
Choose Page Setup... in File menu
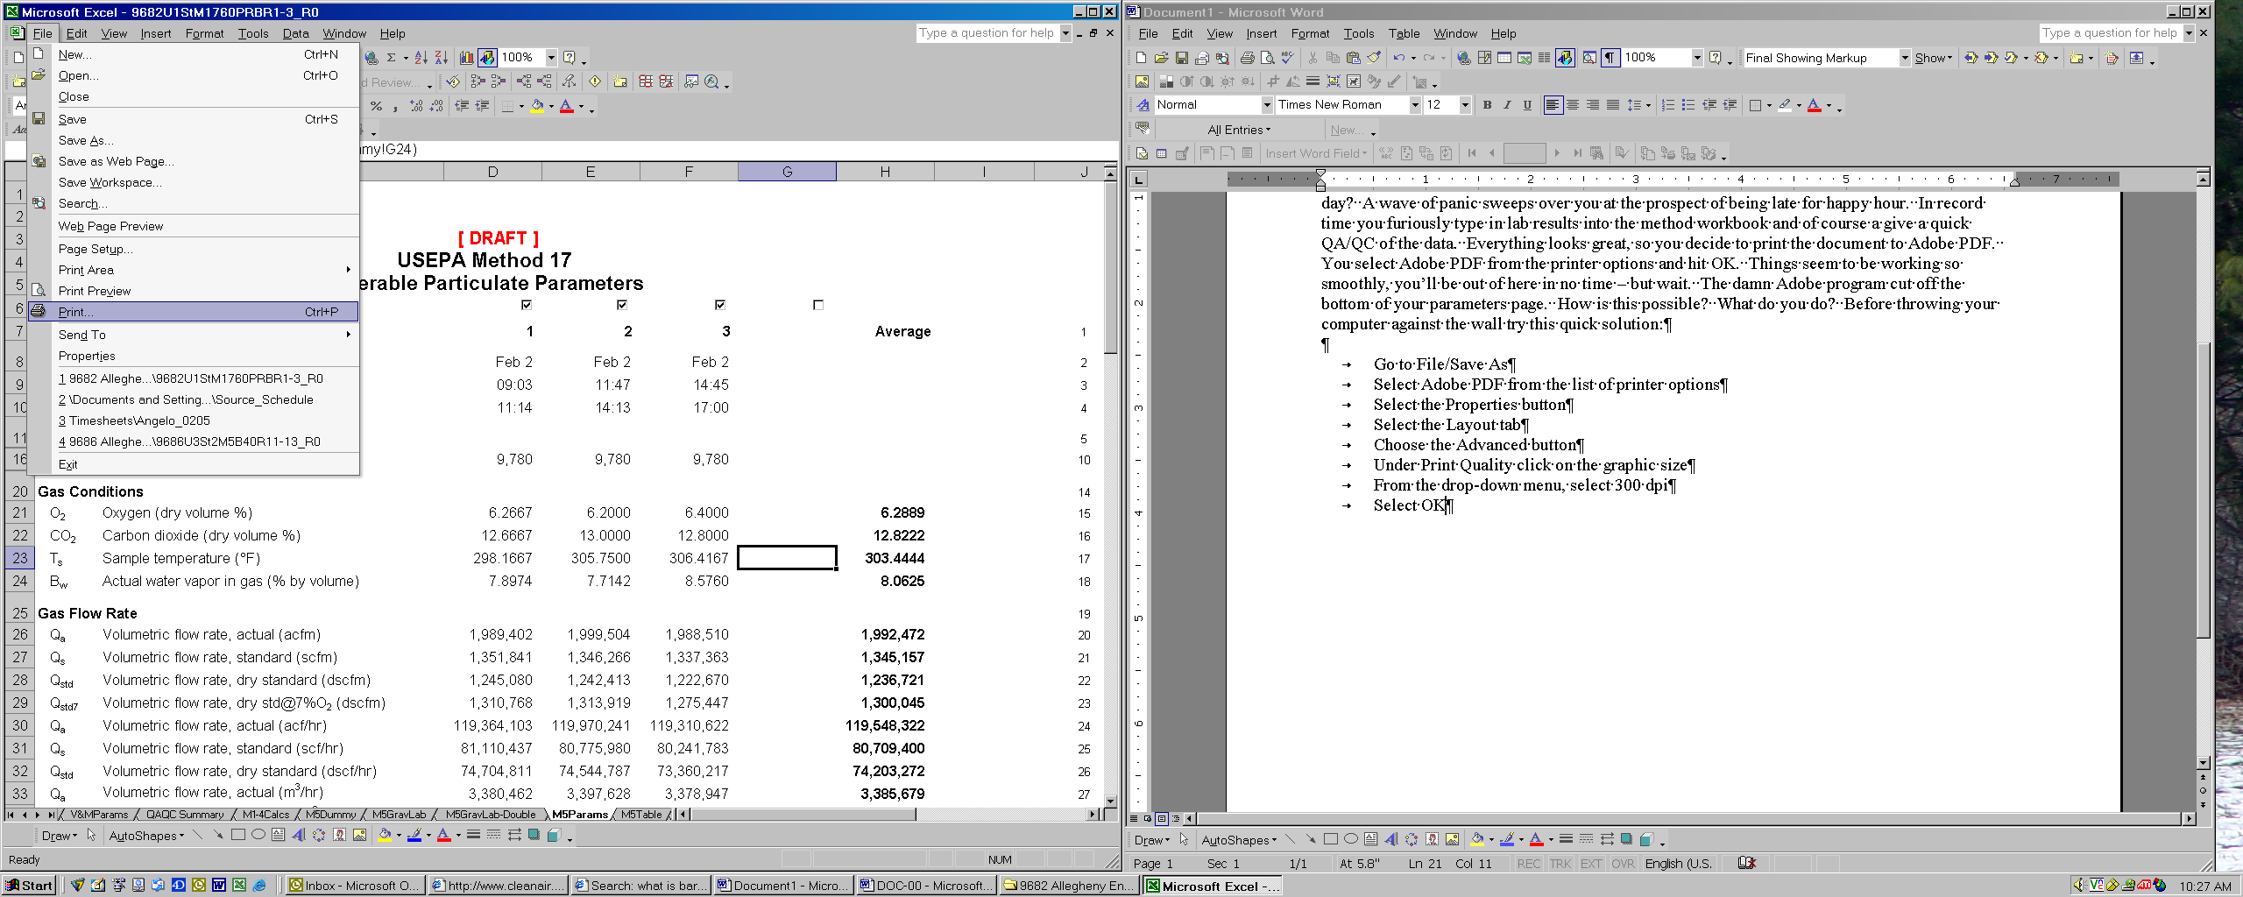click(x=194, y=249)
